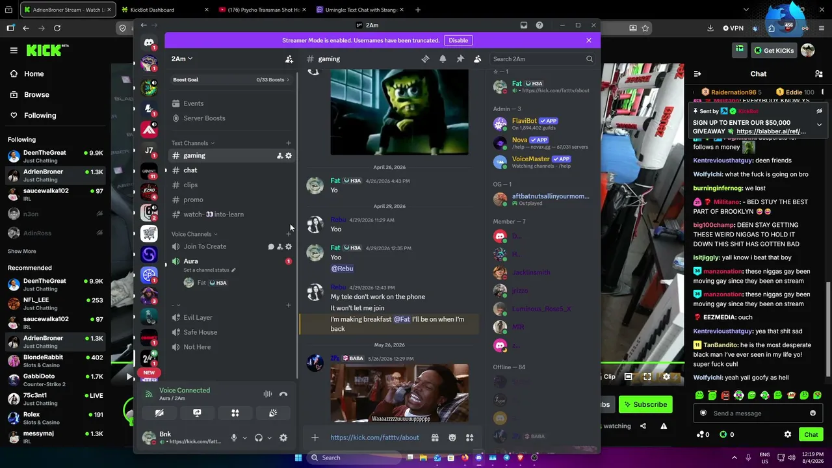The image size is (832, 468).
Task: Open Discord direct messages home icon
Action: pos(149,43)
